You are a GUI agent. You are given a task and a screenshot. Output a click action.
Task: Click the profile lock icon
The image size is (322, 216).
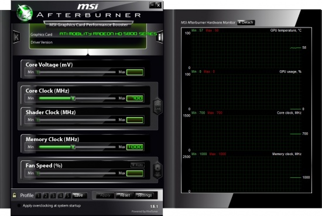[x=15, y=195]
